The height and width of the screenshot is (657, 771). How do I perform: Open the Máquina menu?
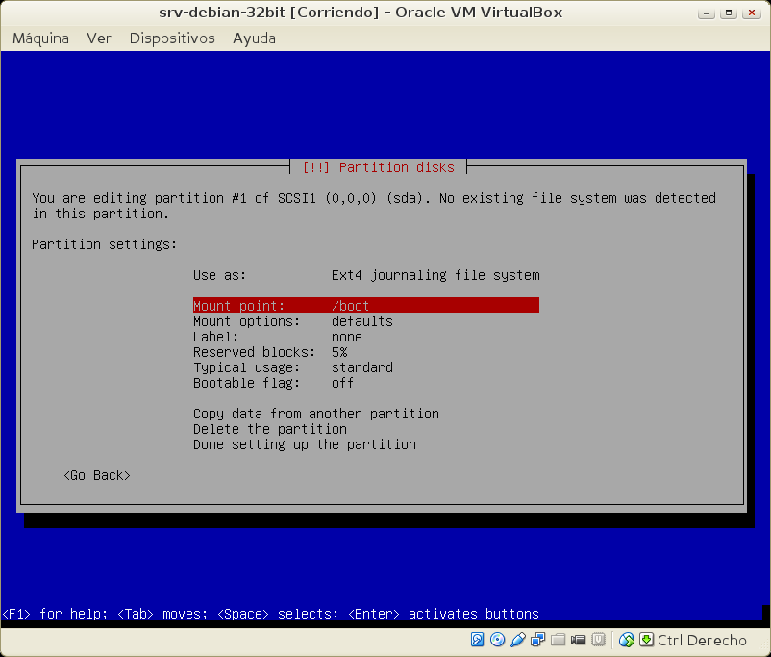(x=40, y=38)
